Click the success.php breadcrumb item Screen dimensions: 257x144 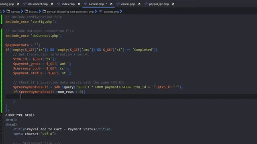(x=111, y=12)
